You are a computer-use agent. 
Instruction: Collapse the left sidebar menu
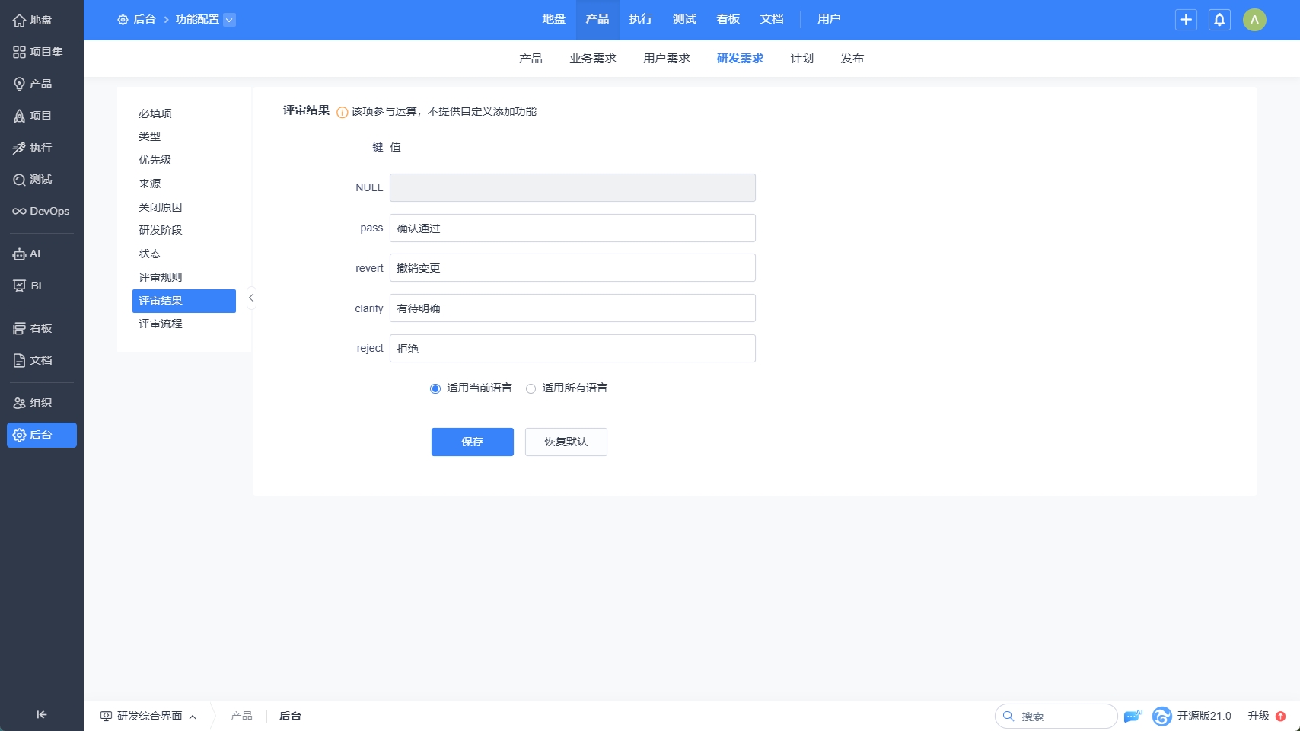pos(41,714)
